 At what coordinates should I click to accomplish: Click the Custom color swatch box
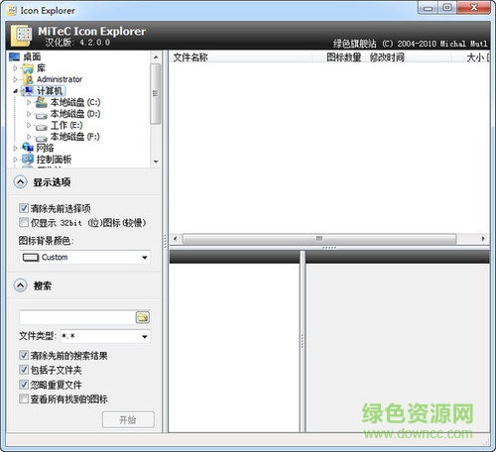click(x=31, y=258)
